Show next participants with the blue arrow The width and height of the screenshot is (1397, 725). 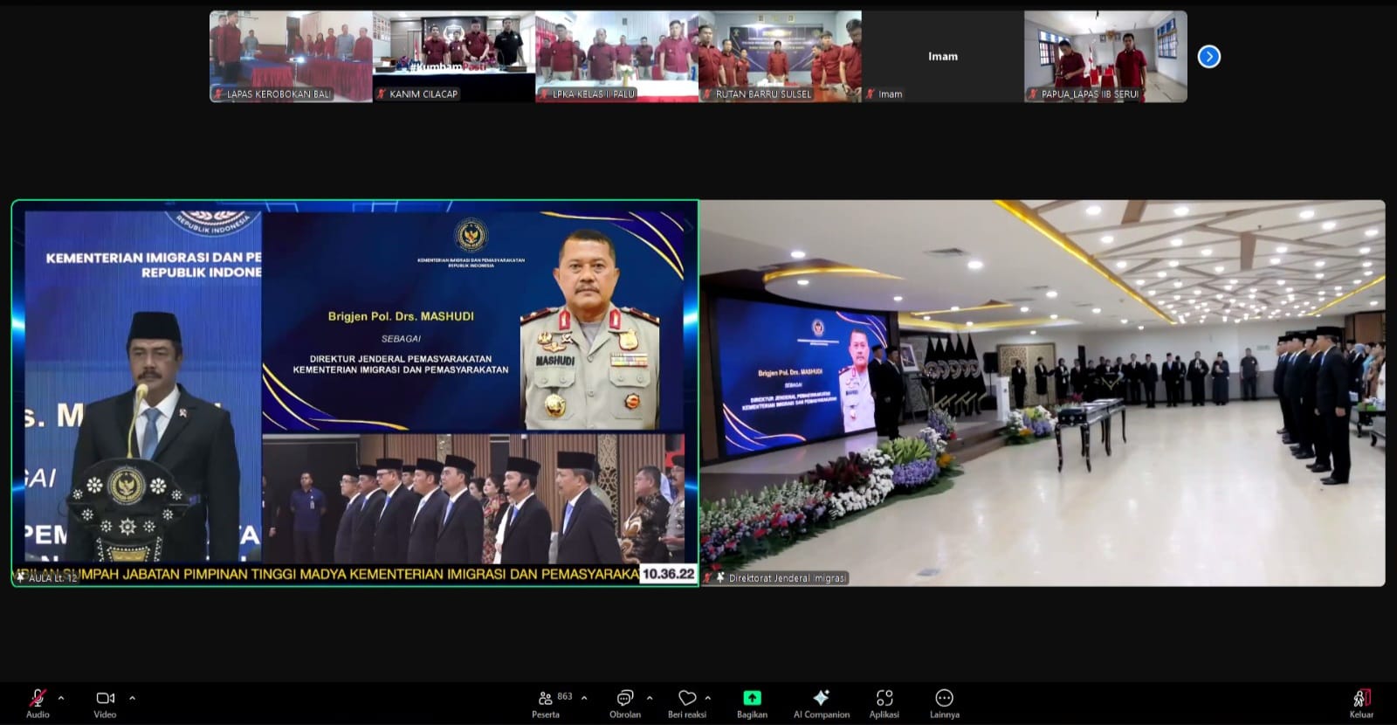pyautogui.click(x=1208, y=57)
